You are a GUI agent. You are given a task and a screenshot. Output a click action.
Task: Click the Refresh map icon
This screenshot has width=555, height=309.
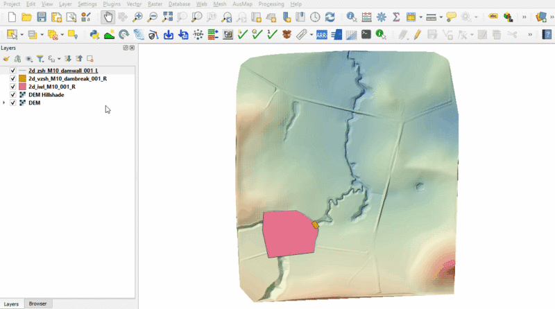point(330,17)
